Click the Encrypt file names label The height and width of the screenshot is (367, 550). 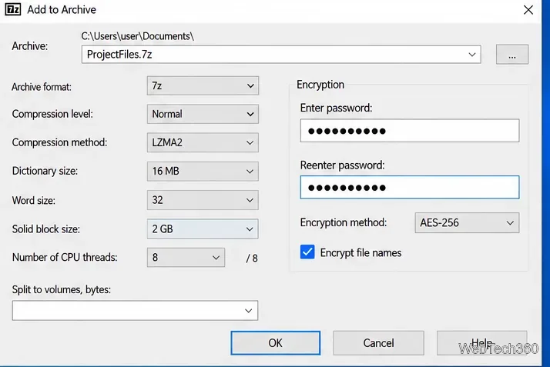pos(361,253)
